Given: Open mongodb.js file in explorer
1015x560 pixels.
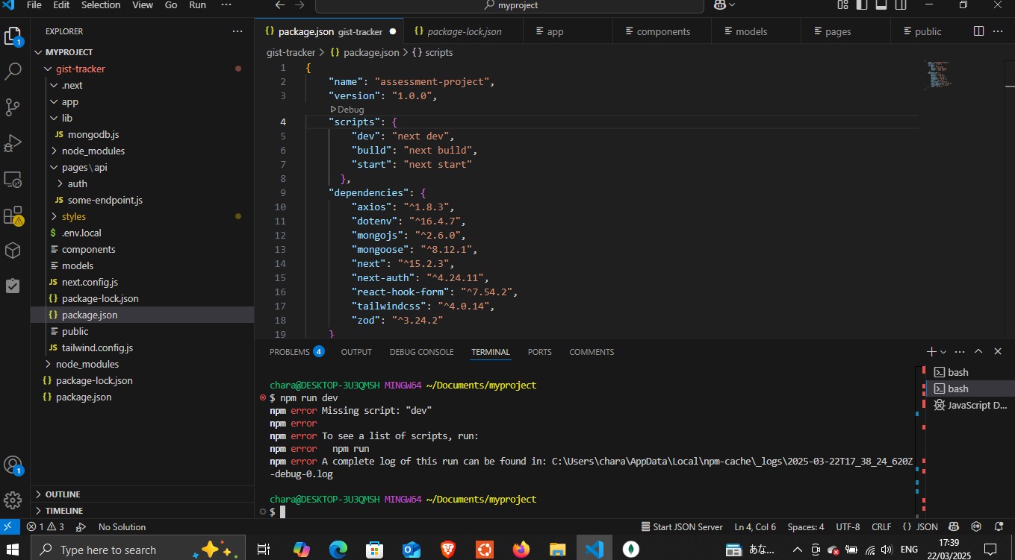Looking at the screenshot, I should pyautogui.click(x=93, y=134).
